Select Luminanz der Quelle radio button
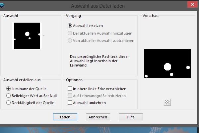 coord(9,89)
